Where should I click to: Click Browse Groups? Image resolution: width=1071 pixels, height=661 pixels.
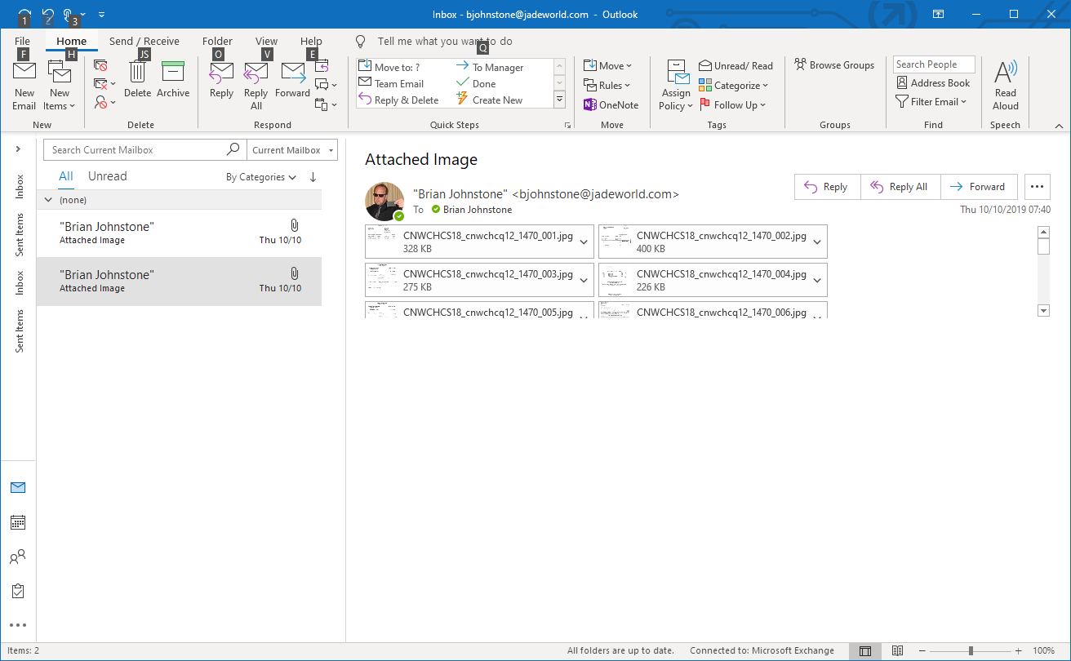tap(834, 66)
